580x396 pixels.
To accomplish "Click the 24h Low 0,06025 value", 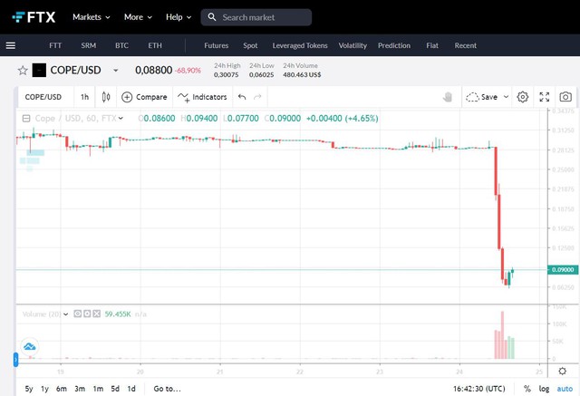I will click(x=262, y=74).
